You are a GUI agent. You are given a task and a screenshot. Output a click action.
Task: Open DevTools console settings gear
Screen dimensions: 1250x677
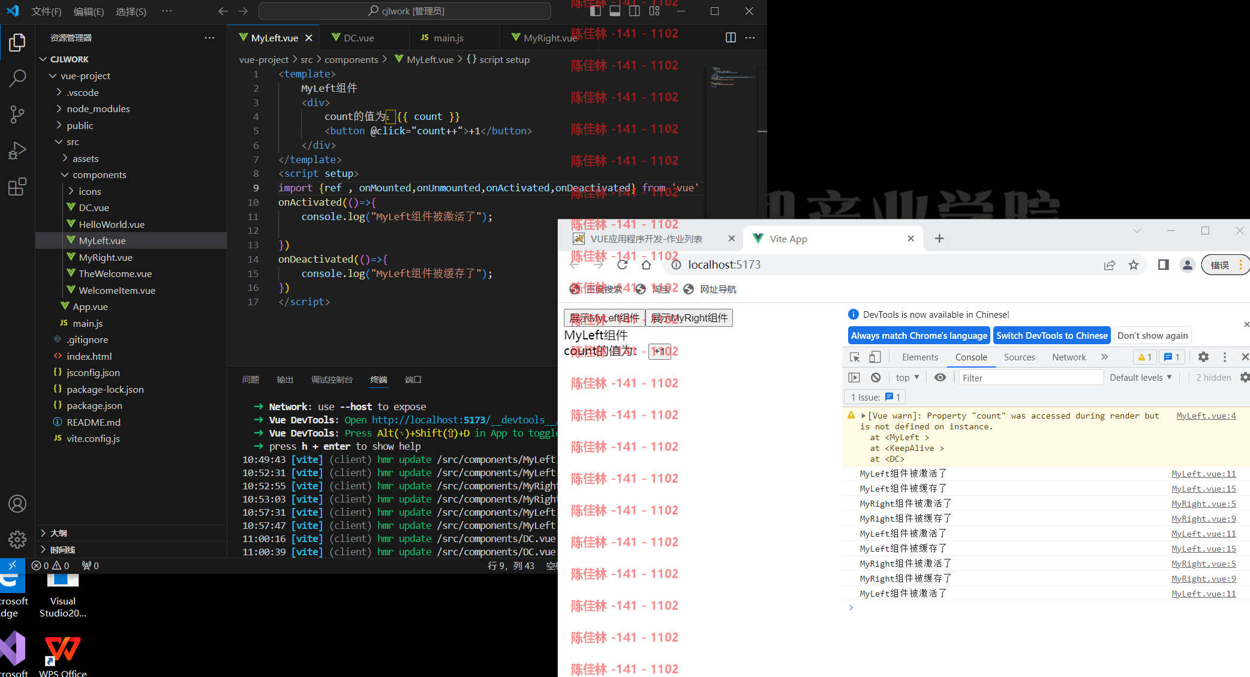click(x=1245, y=378)
